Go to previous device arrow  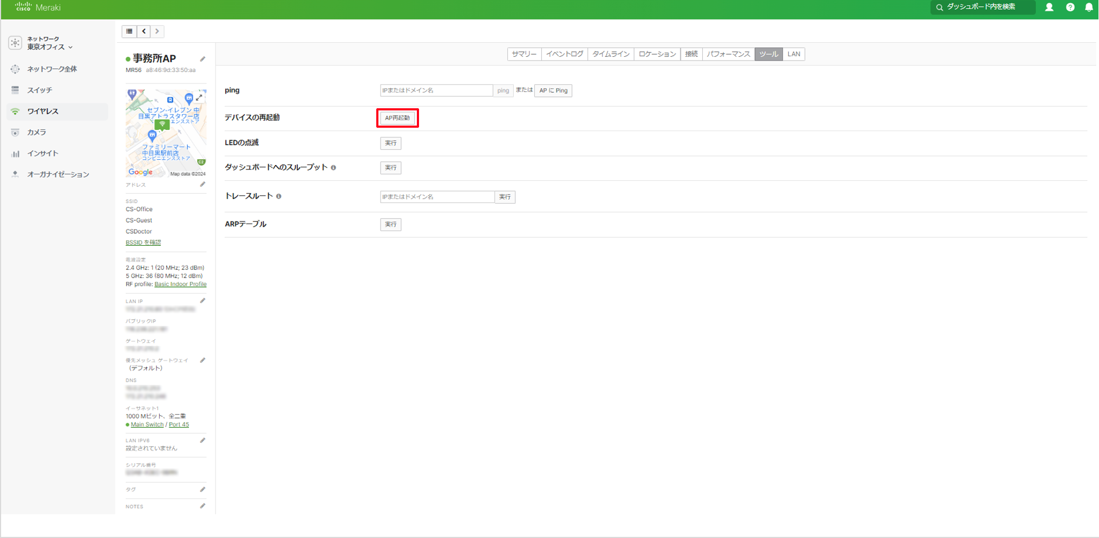pyautogui.click(x=143, y=31)
